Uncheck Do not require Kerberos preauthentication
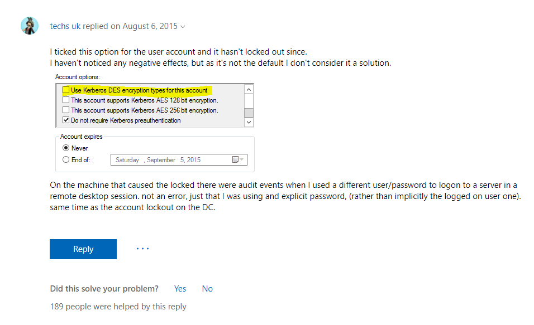 (x=66, y=120)
